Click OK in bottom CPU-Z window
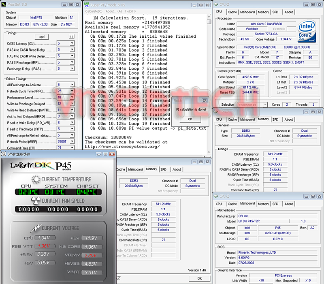 [199, 278]
